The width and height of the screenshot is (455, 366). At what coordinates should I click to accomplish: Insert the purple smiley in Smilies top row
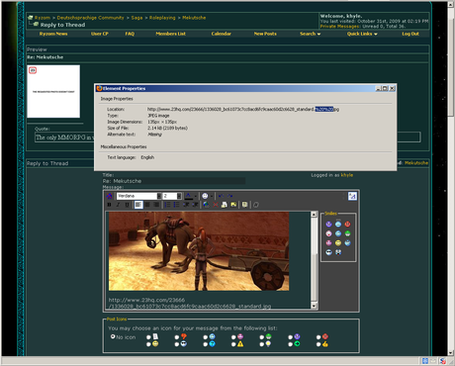pyautogui.click(x=328, y=225)
